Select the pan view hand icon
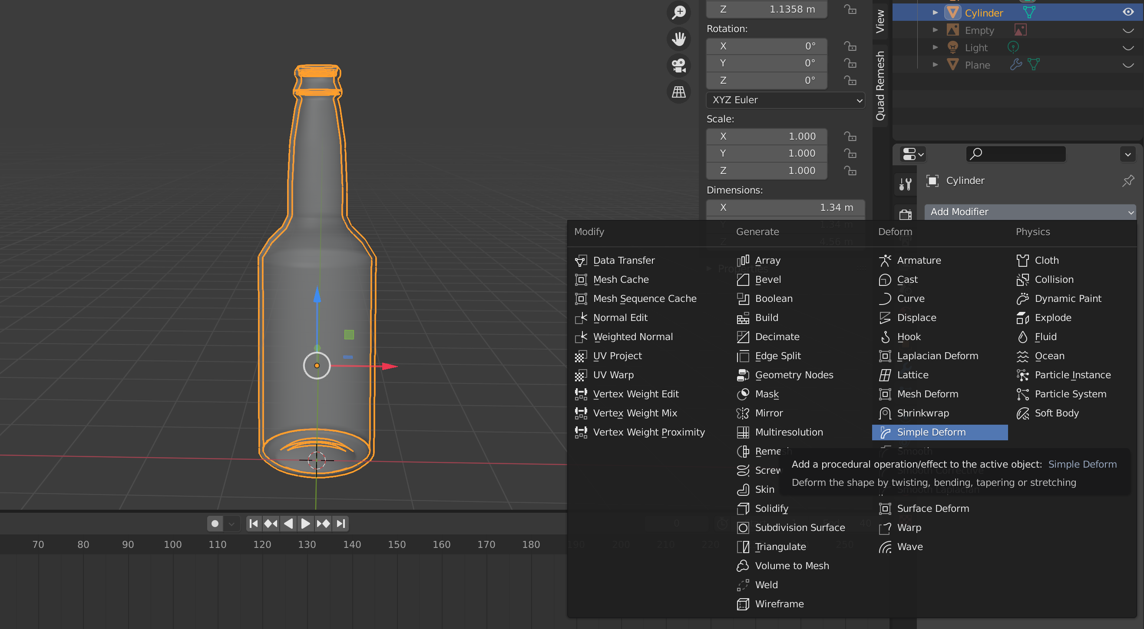The image size is (1144, 629). [x=678, y=39]
